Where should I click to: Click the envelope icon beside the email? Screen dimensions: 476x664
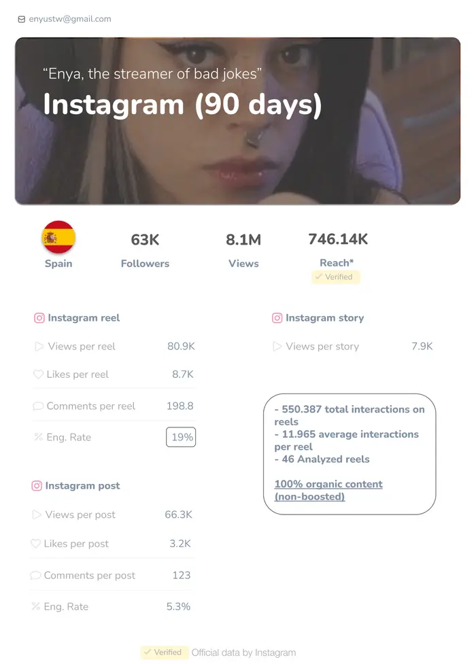pos(22,19)
